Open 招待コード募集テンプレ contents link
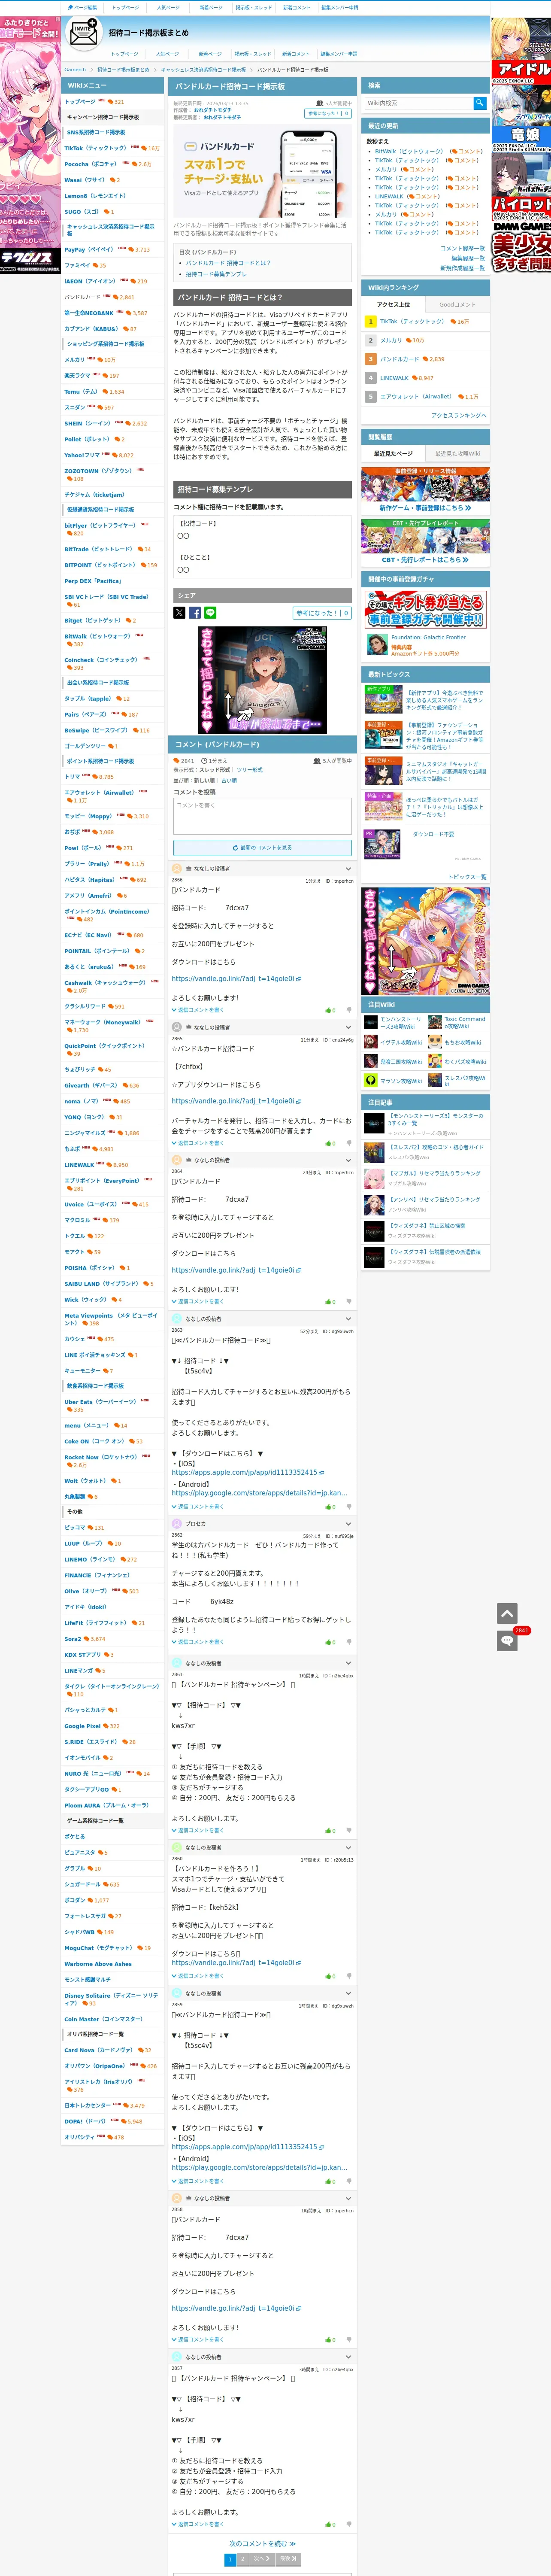 (x=216, y=274)
